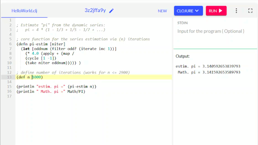This screenshot has height=145, width=258.
Task: Open the CLOJURE language dropdown
Action: 188,11
